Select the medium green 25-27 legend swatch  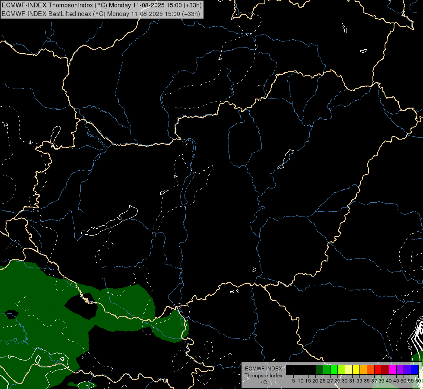point(327,370)
